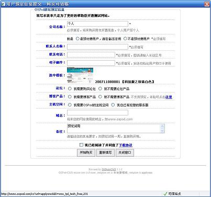Click the 公司名称 field containing 个人
This screenshot has height=197, width=211.
[97, 24]
